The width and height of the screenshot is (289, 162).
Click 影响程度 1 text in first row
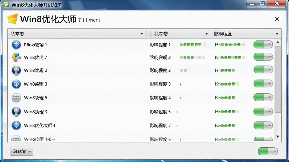point(160,45)
